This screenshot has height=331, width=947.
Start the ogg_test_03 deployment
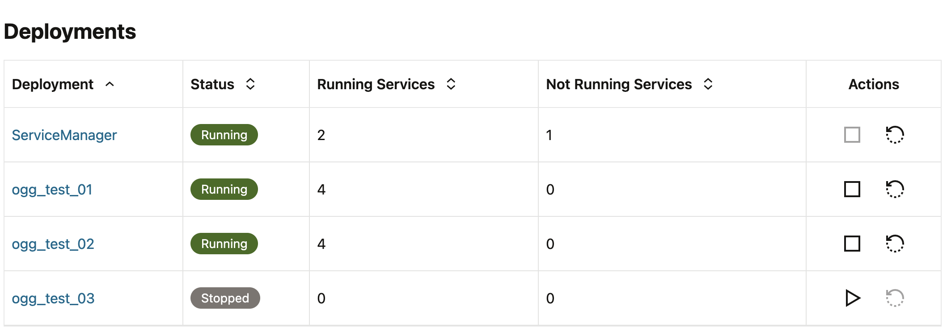coord(853,298)
